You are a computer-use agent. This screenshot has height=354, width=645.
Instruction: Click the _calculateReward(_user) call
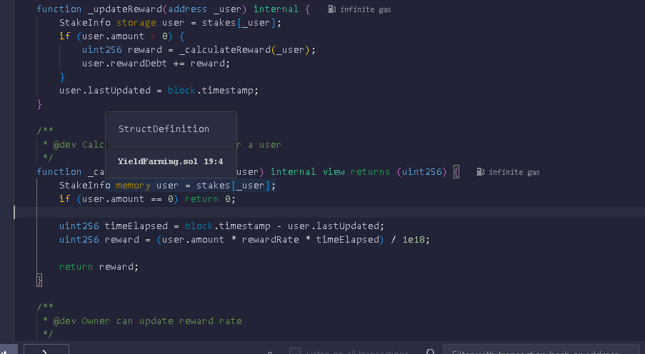click(244, 50)
